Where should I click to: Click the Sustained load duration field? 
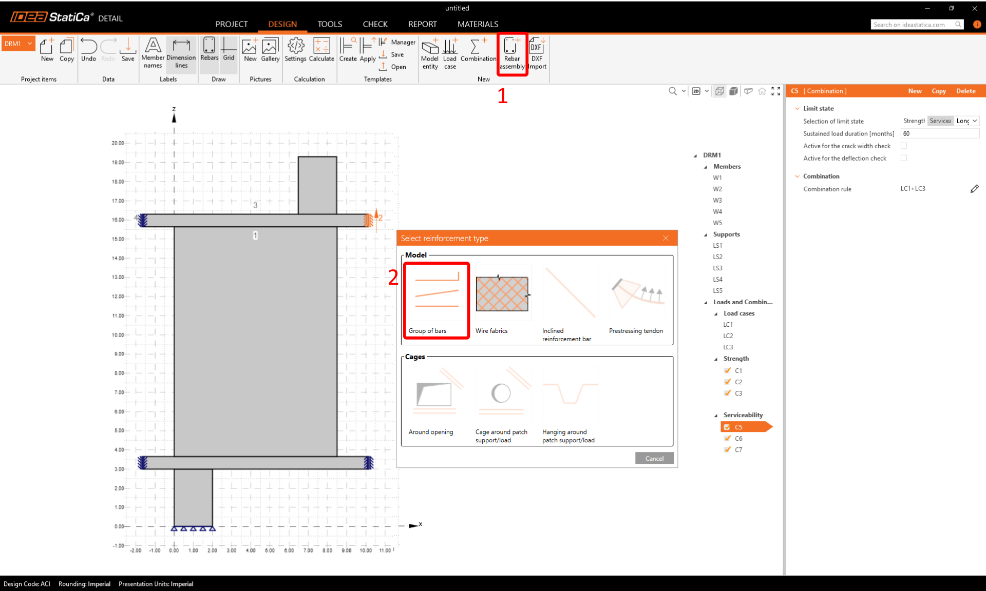[x=939, y=133]
